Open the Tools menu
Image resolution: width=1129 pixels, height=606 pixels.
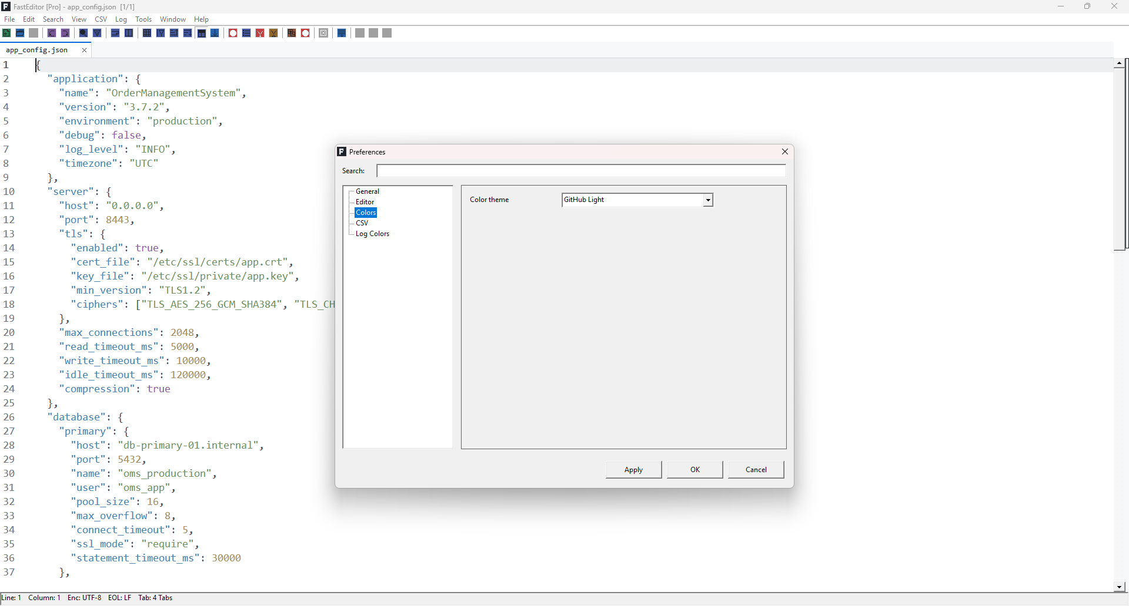pyautogui.click(x=143, y=19)
